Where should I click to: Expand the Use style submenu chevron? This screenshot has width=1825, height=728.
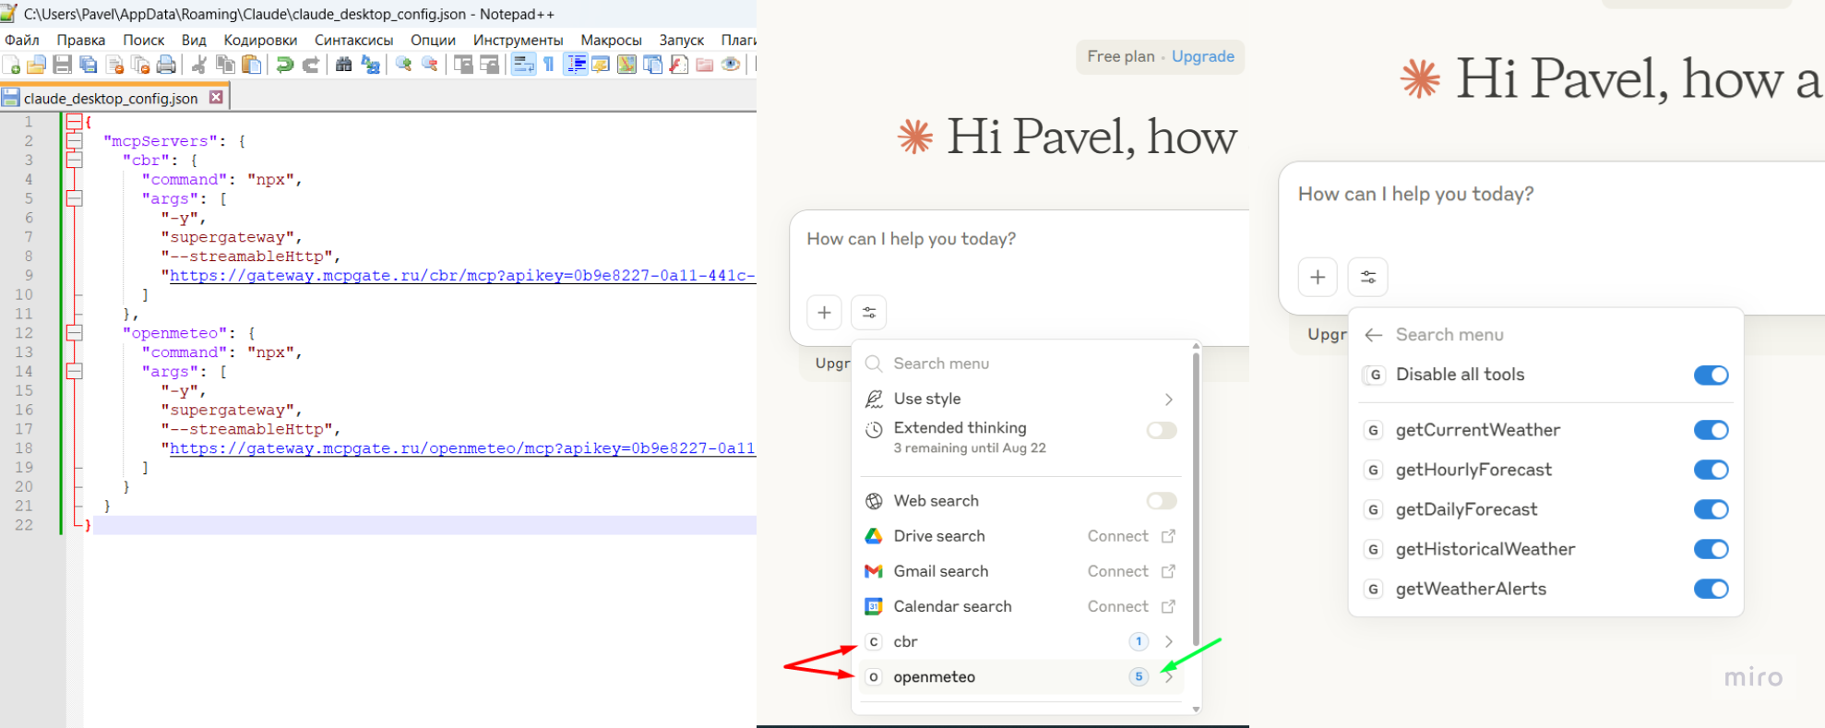point(1169,400)
